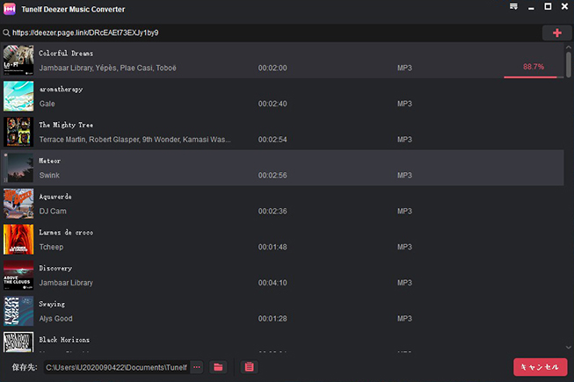Click the scrollbar up arrow

pos(568,47)
